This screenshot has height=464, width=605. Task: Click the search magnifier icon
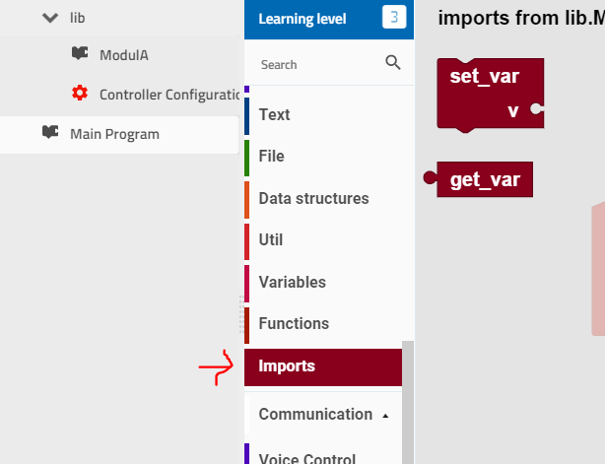coord(393,62)
